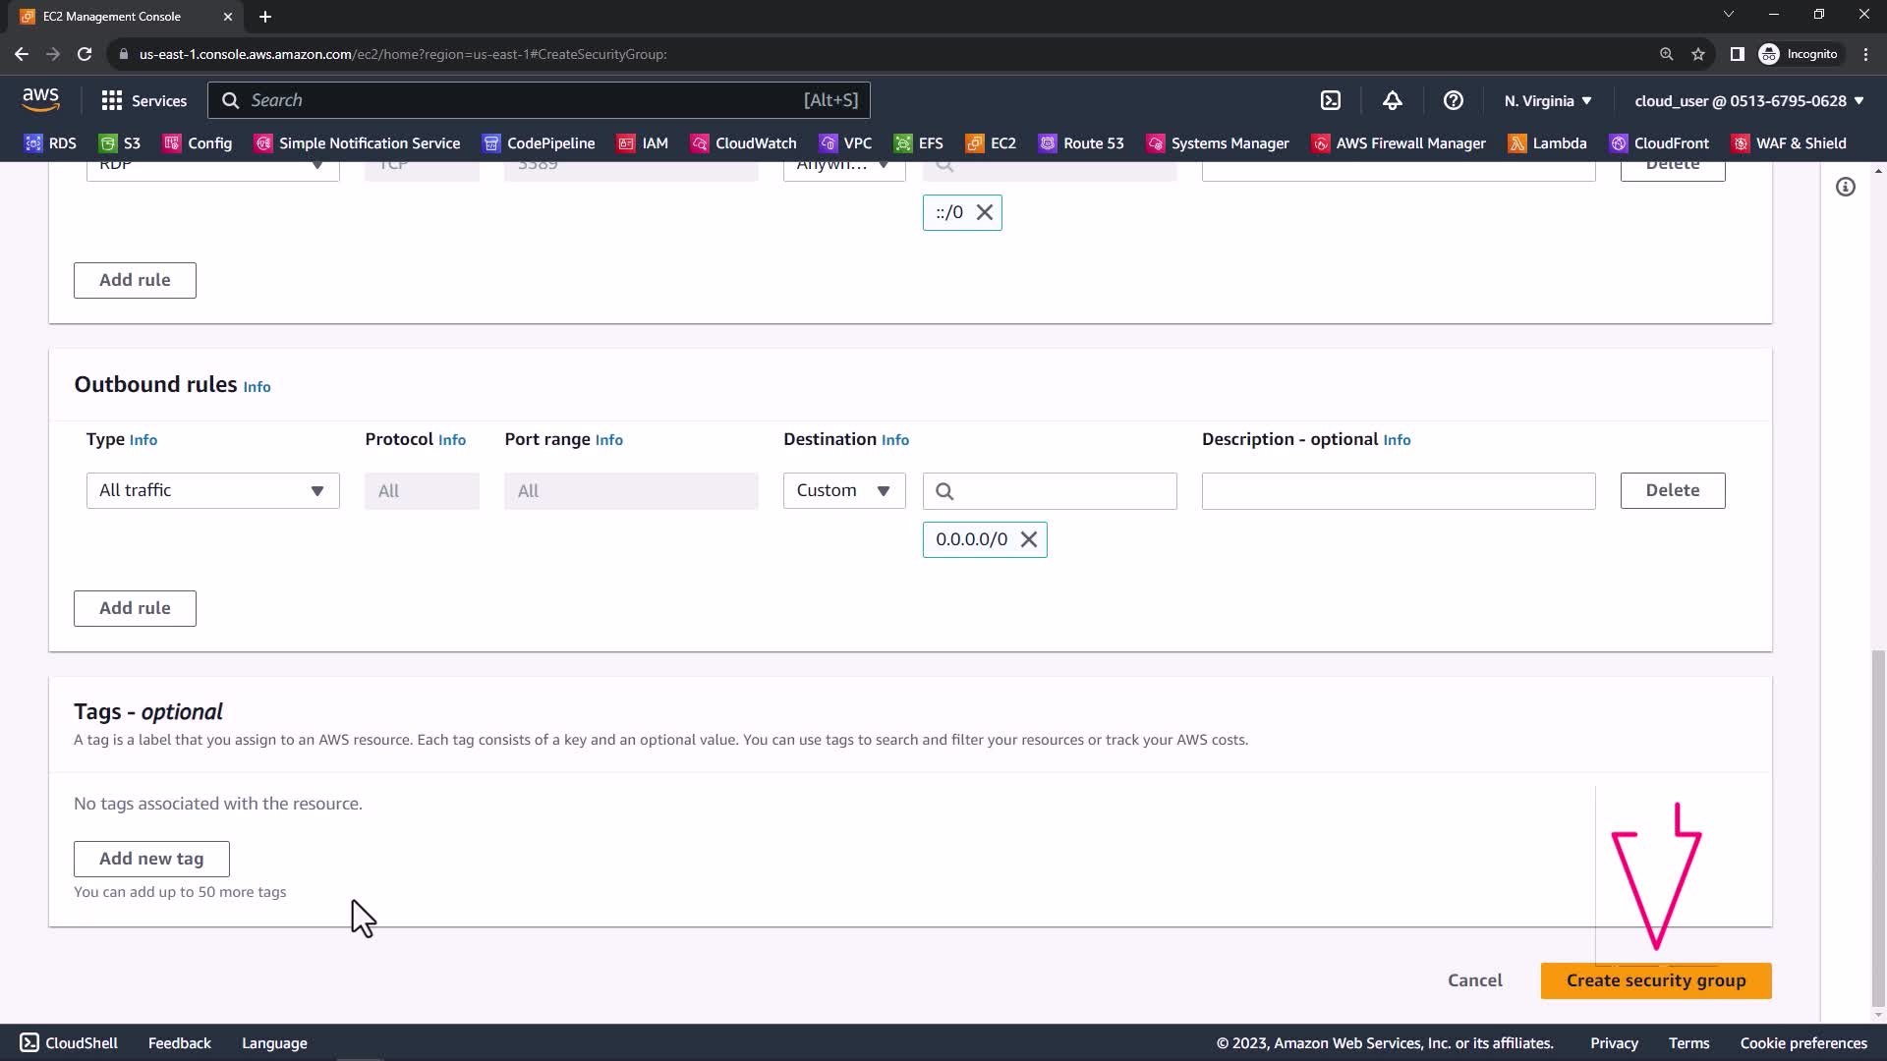Click the help question mark icon

pos(1453,100)
